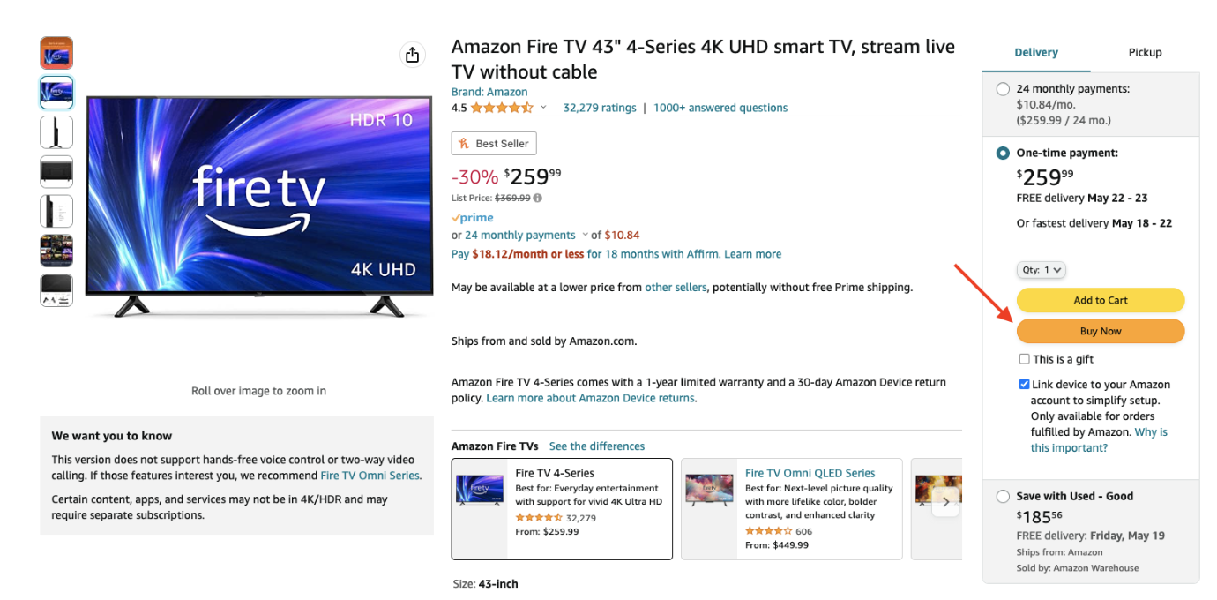Open the 32,279 ratings link
This screenshot has width=1217, height=600.
[600, 108]
